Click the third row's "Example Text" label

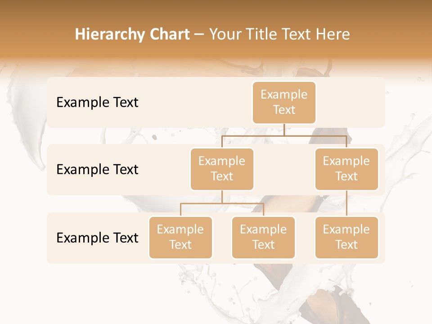(x=97, y=238)
